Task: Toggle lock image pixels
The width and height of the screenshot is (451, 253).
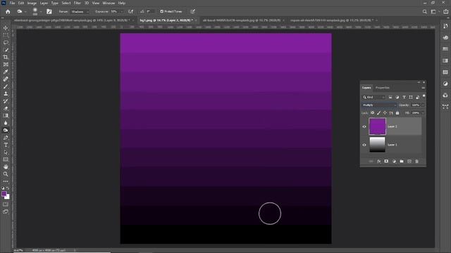Action: point(379,113)
